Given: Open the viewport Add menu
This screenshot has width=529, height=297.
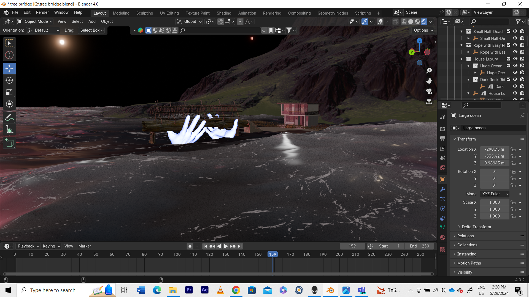Looking at the screenshot, I should point(92,21).
